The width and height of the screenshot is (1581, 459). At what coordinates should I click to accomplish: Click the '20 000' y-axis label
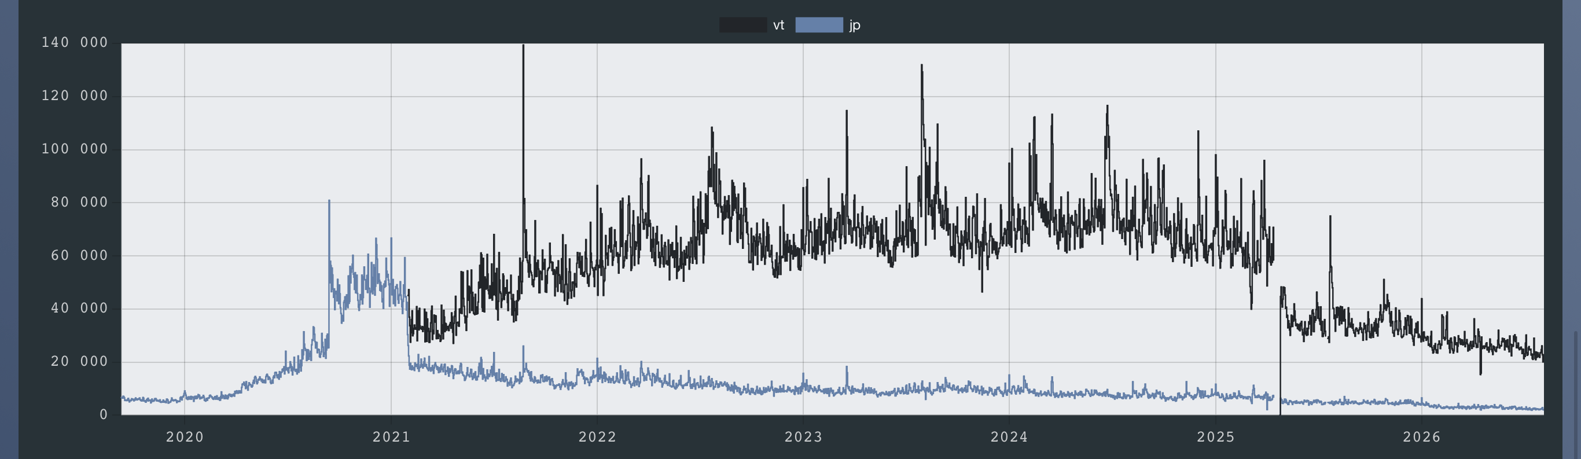tap(80, 361)
